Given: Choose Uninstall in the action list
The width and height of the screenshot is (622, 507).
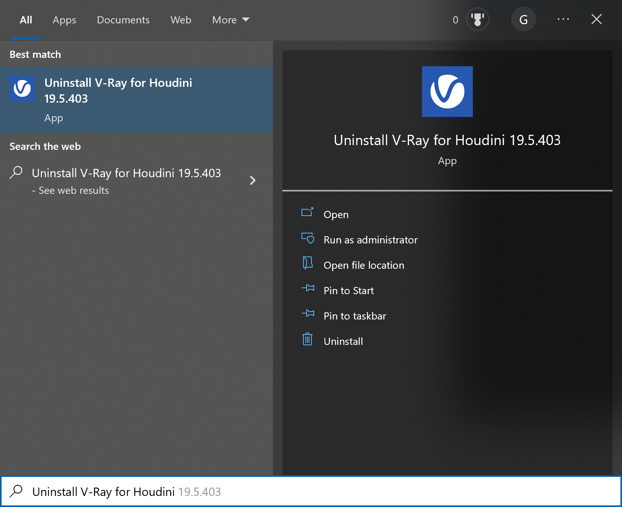Looking at the screenshot, I should point(343,341).
